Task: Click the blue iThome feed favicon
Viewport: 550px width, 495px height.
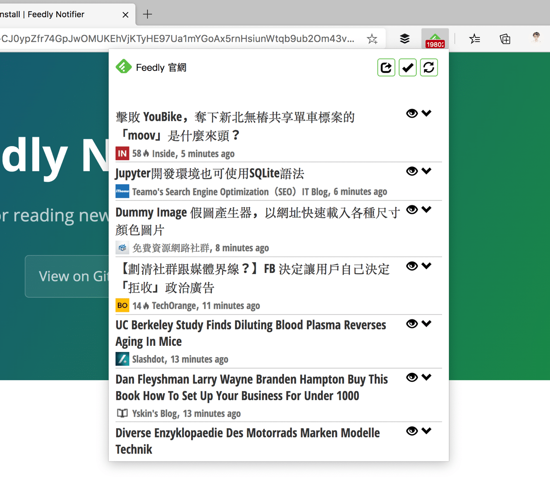Action: (x=122, y=191)
